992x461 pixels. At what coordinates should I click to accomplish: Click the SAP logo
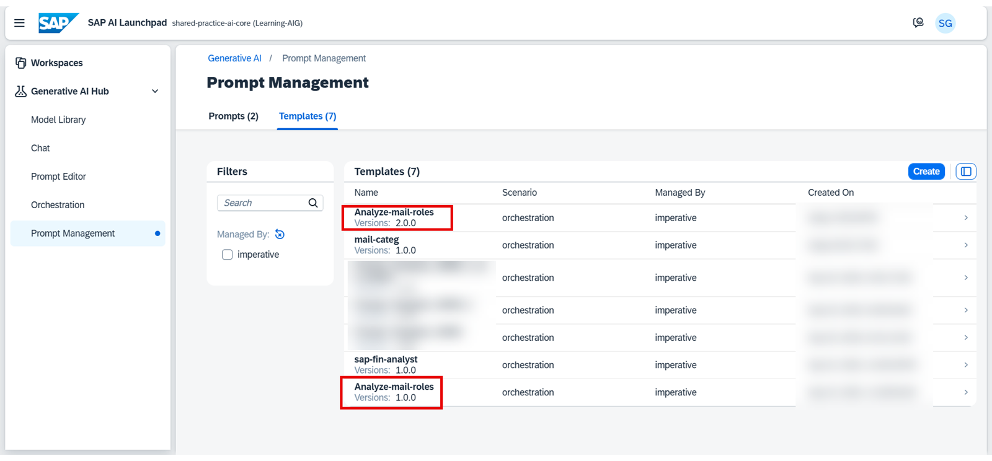click(58, 23)
